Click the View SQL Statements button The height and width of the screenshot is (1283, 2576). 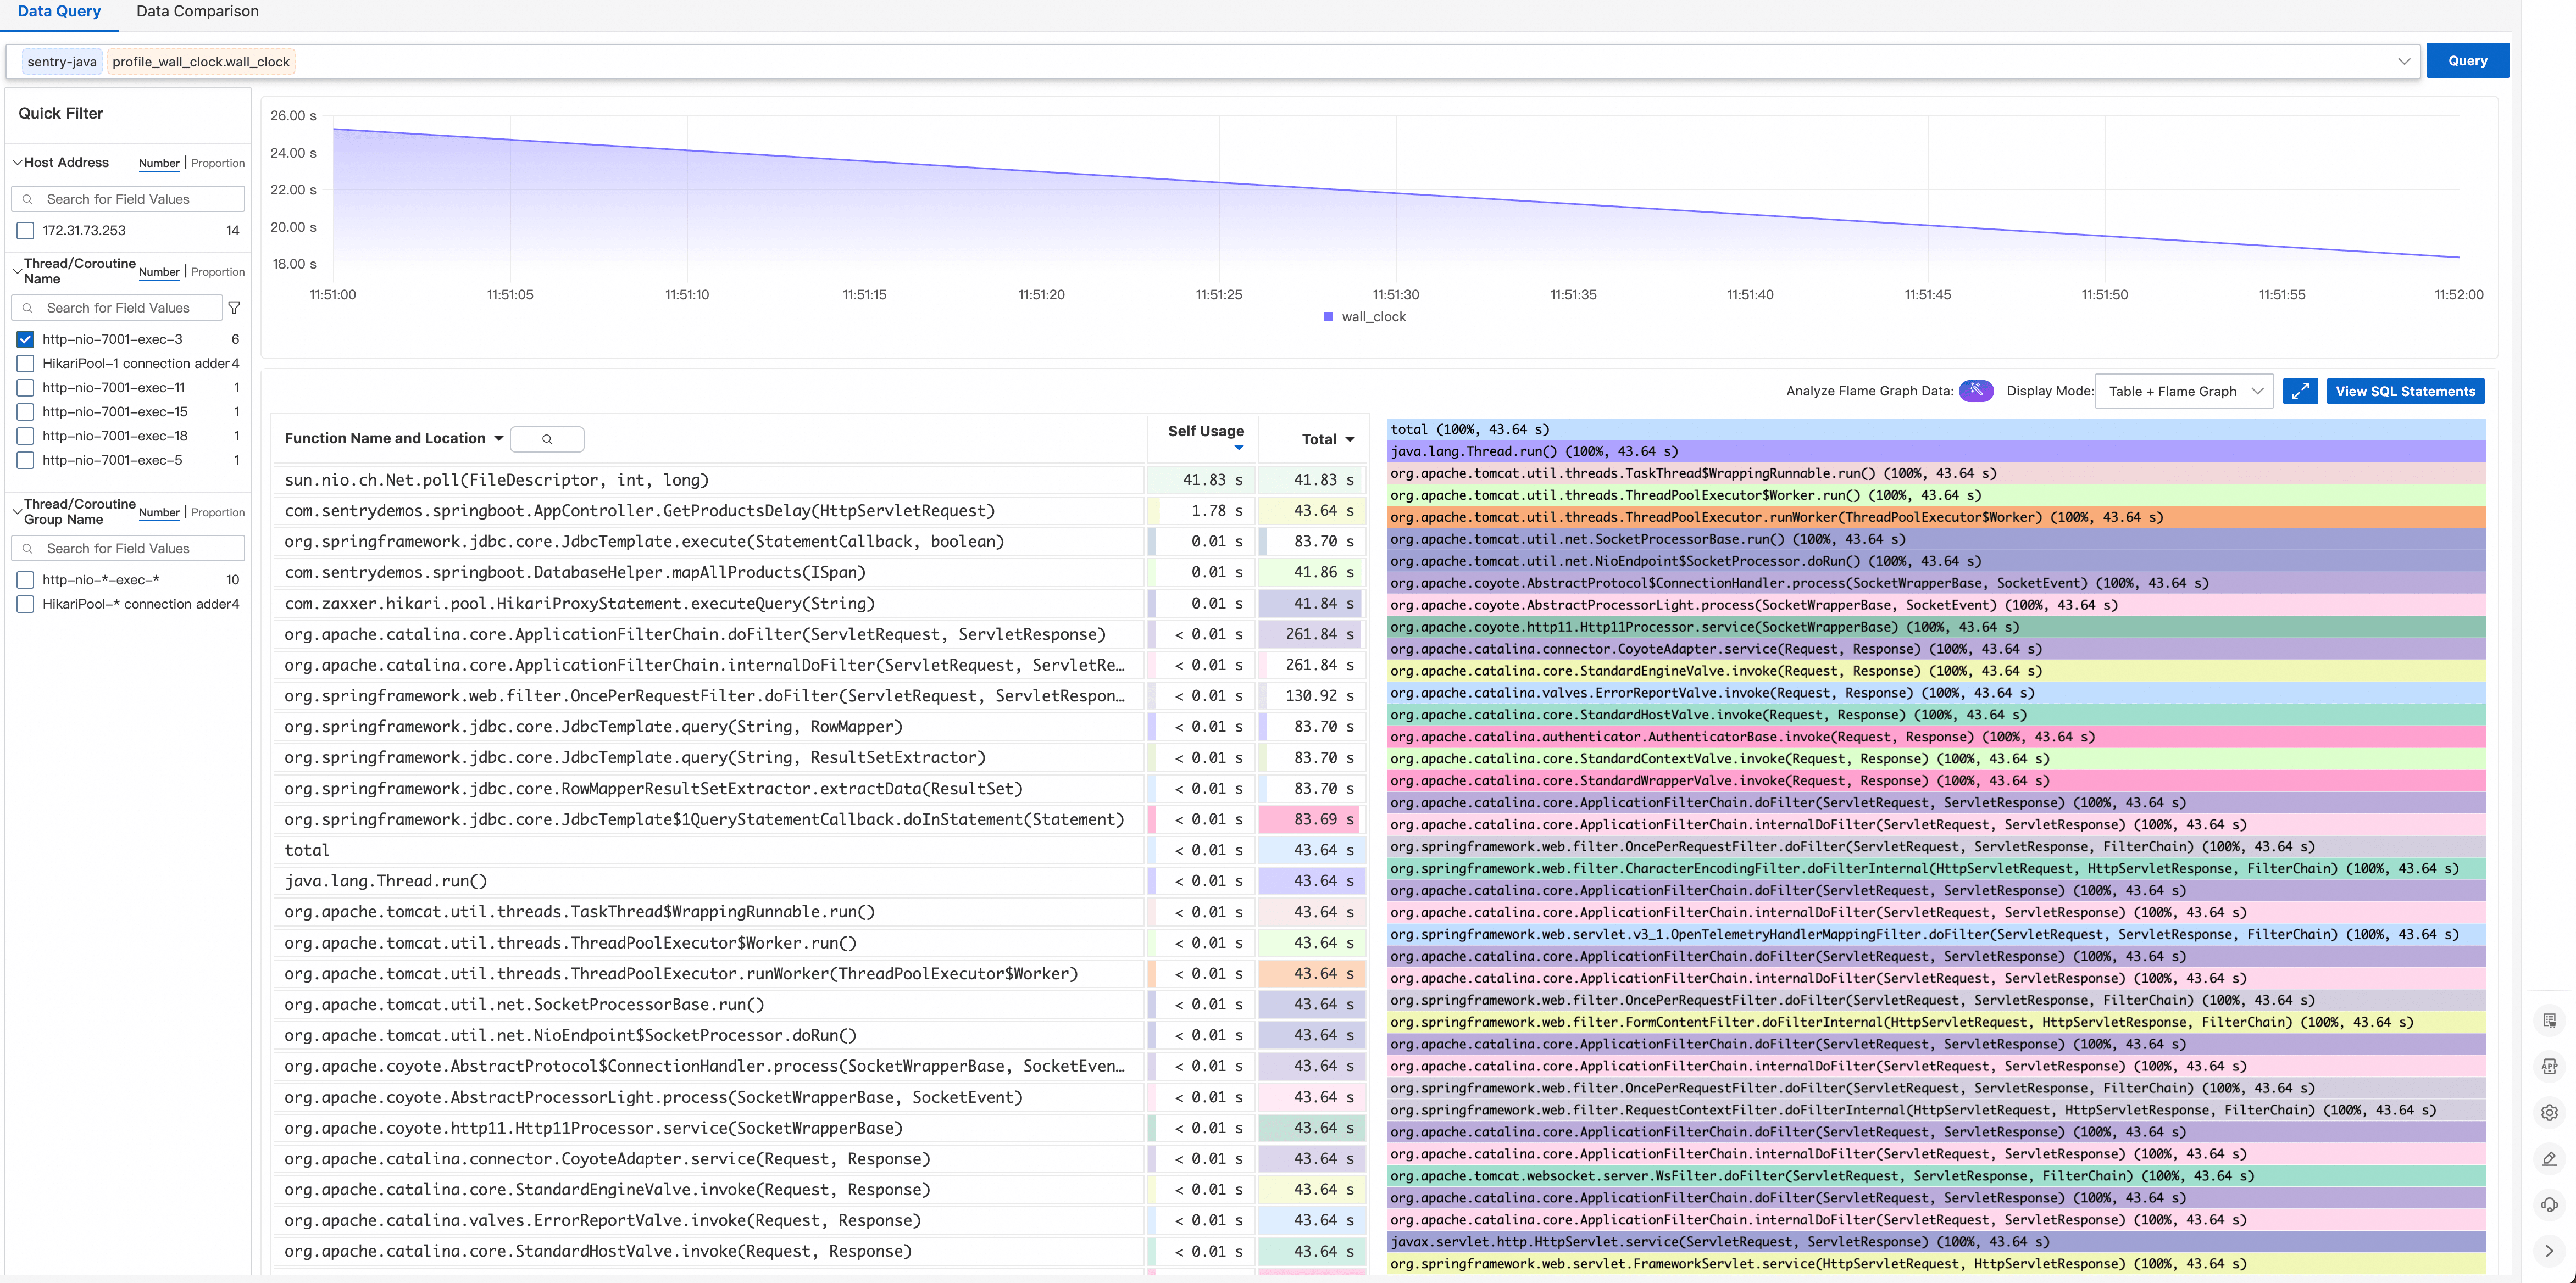(x=2405, y=392)
